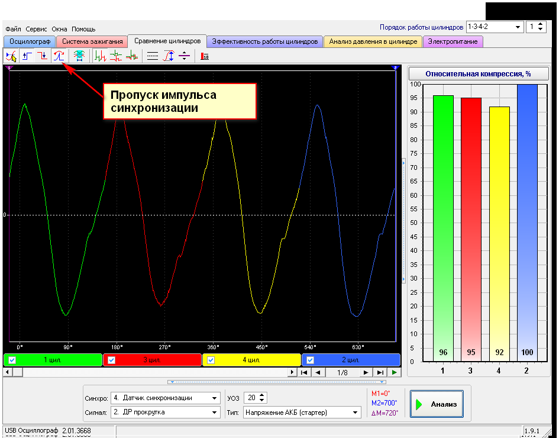
Task: Toggle the horizontal grid lines icon
Action: (153, 56)
